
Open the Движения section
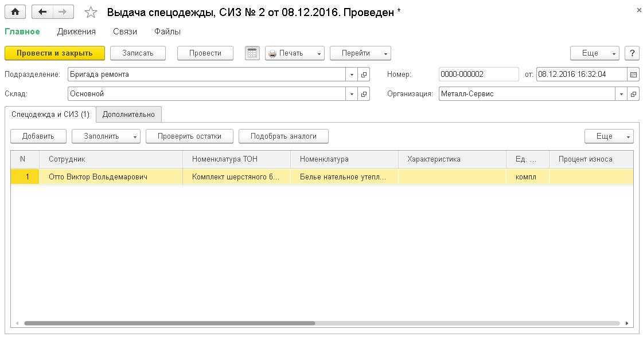pos(76,32)
